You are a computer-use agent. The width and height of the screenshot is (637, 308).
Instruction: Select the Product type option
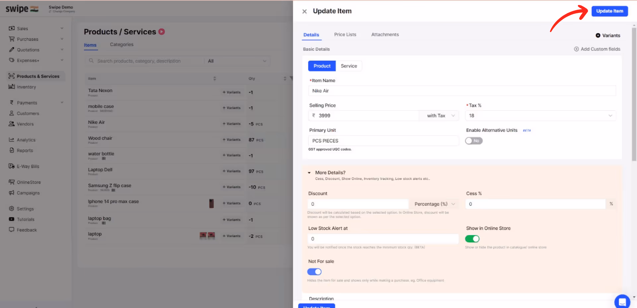point(322,66)
